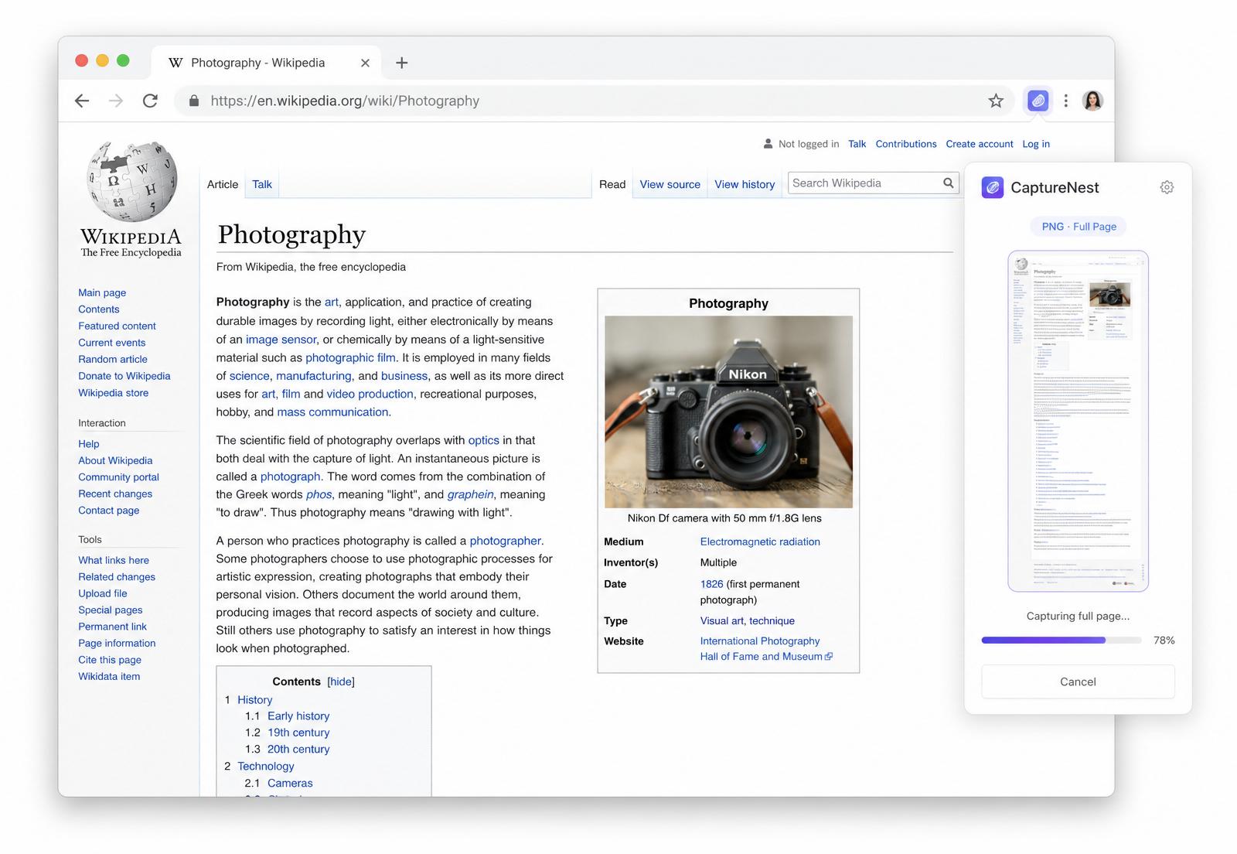This screenshot has width=1237, height=854.
Task: Click the Wikipedia favicon in the tab
Action: pyautogui.click(x=175, y=63)
